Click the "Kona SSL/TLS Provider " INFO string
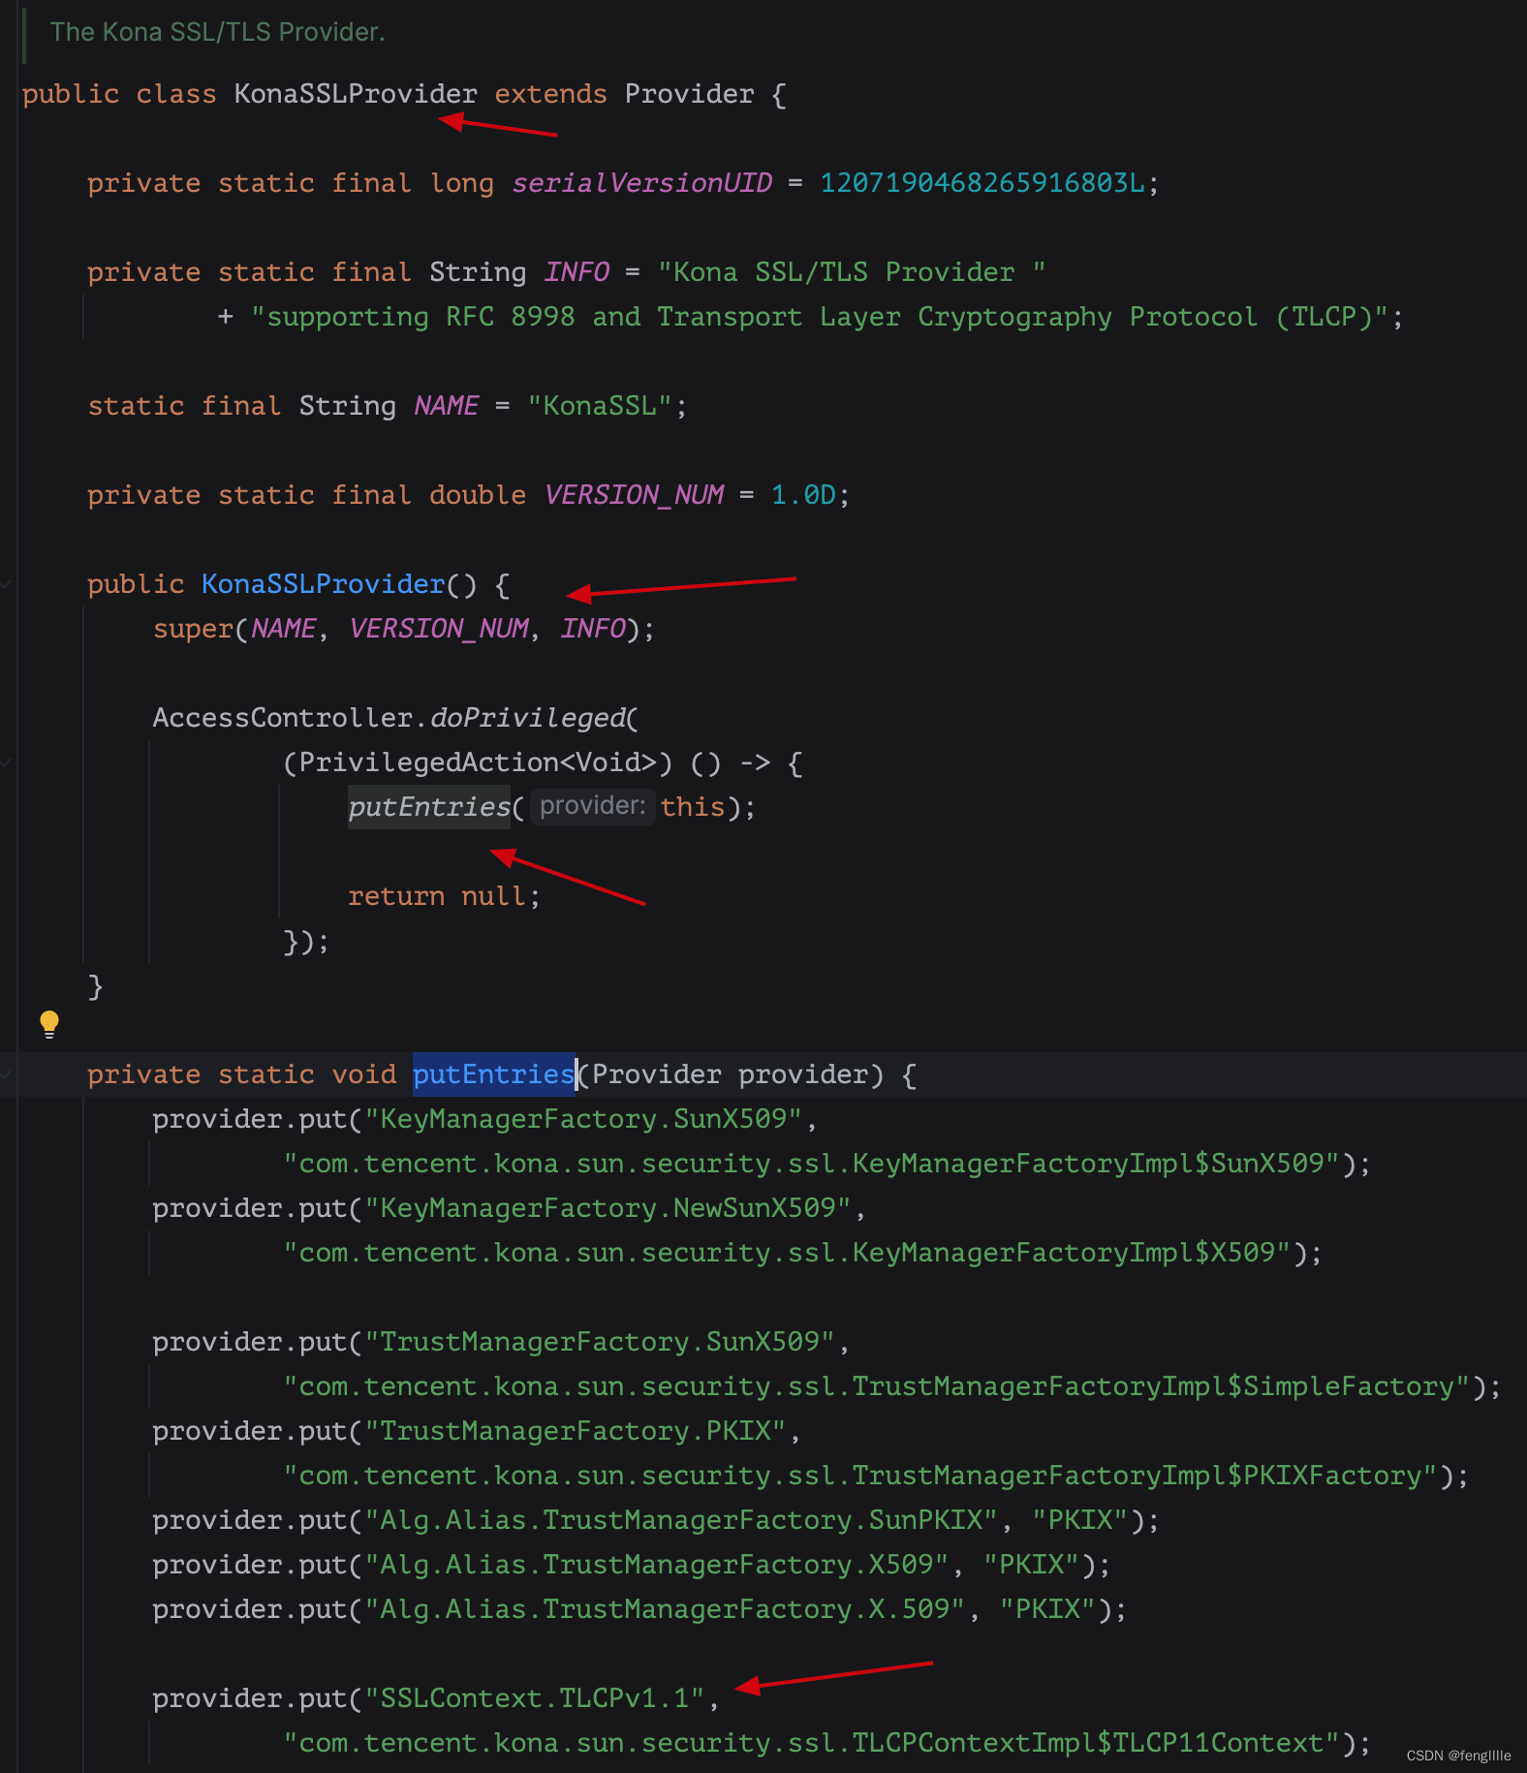The height and width of the screenshot is (1773, 1527). coord(852,272)
